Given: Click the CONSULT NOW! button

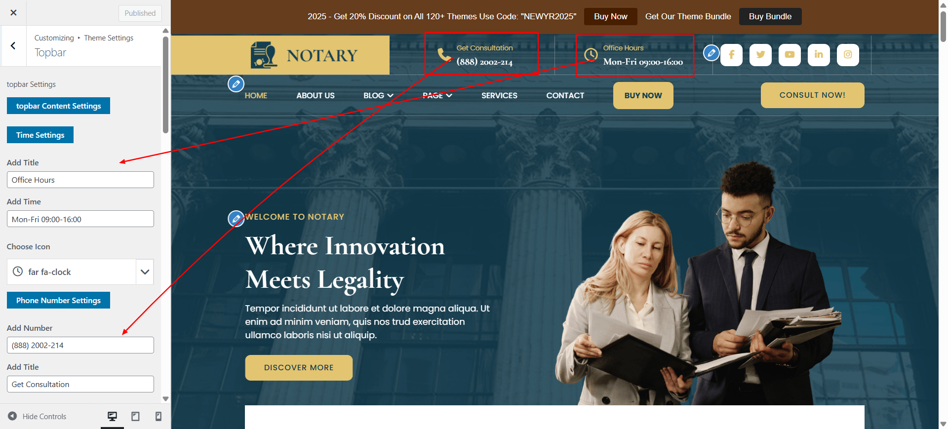Looking at the screenshot, I should click(812, 95).
